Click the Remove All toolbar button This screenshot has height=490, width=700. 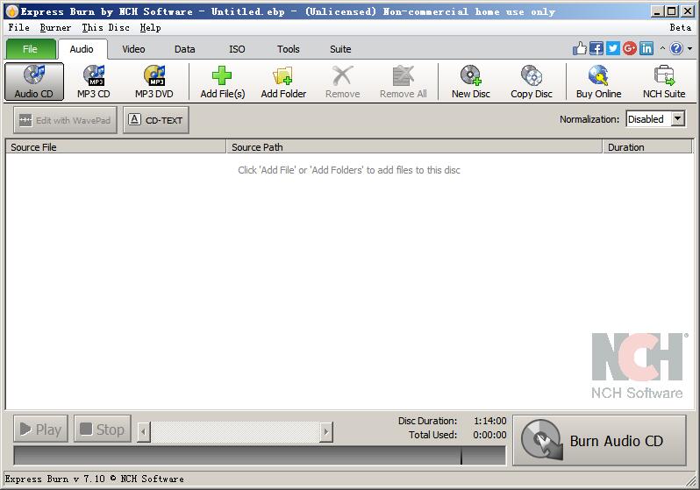coord(404,82)
